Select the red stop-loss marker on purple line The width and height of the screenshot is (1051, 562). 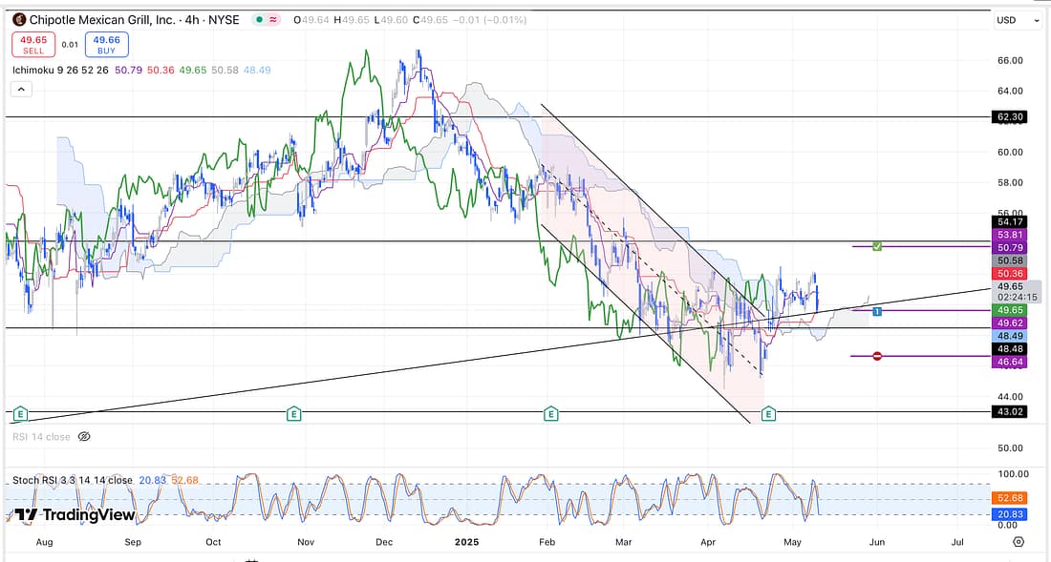[x=877, y=356]
